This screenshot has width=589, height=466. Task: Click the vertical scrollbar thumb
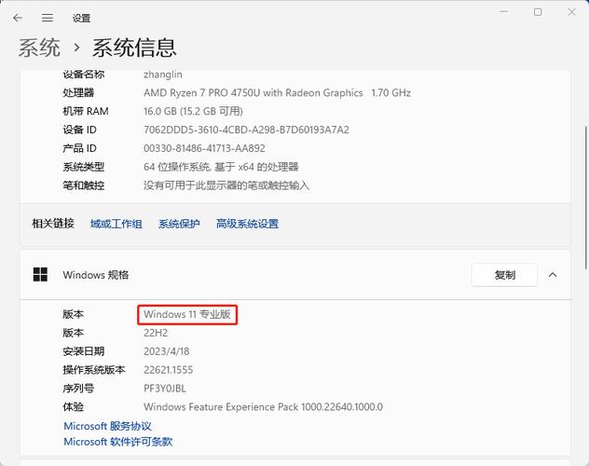[585, 198]
